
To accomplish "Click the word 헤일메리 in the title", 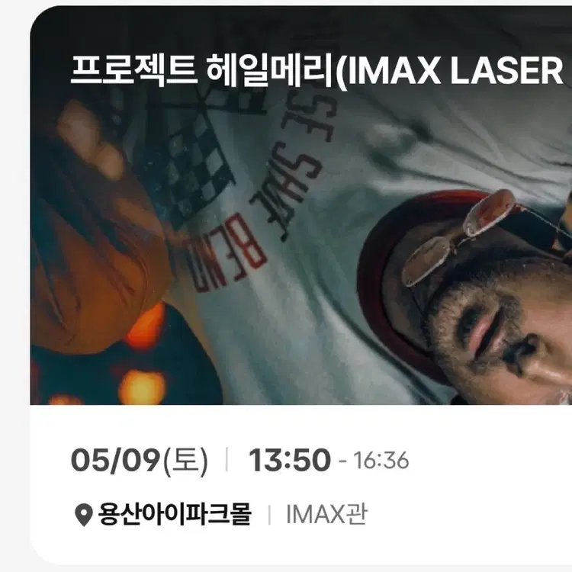I will pyautogui.click(x=270, y=69).
